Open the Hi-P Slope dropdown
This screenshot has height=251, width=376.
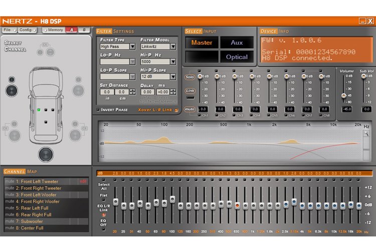pos(173,77)
